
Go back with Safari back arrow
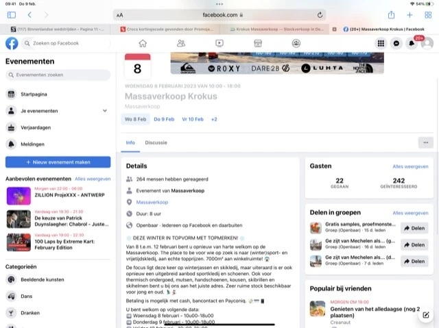(x=29, y=15)
